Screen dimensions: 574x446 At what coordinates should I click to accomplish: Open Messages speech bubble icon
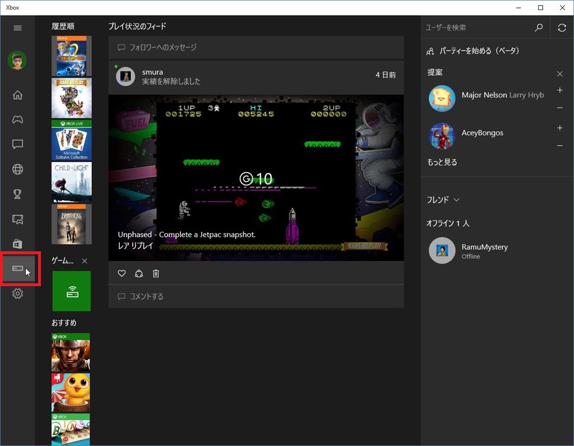[x=17, y=144]
